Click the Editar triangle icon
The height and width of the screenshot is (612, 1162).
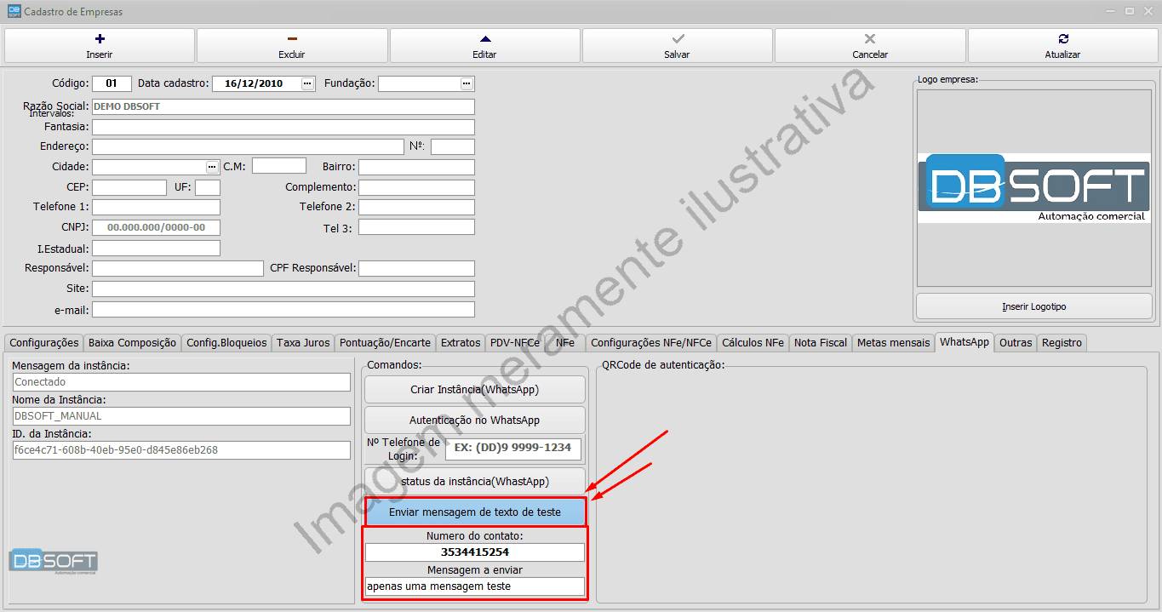coord(484,38)
